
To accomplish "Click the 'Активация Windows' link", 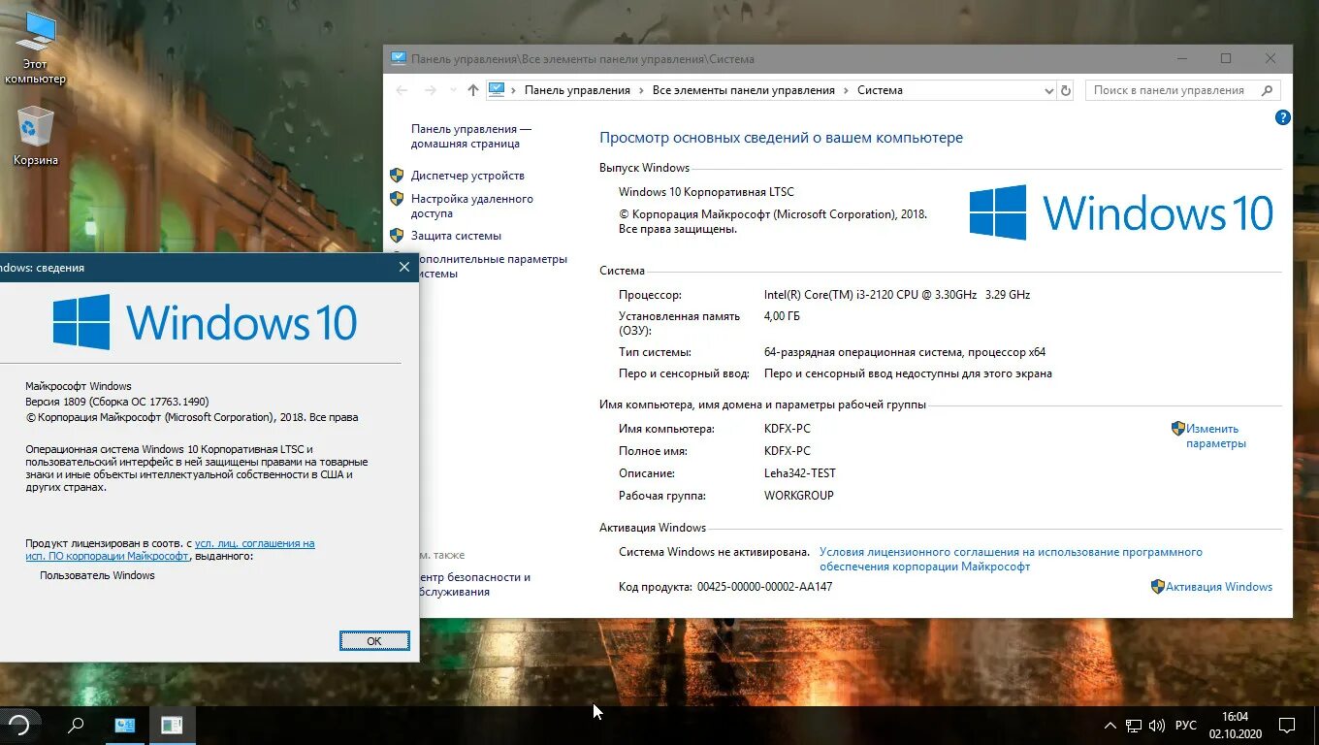I will point(1219,587).
